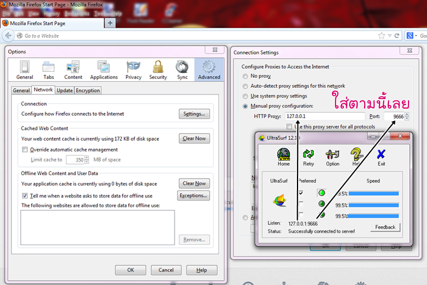Image resolution: width=427 pixels, height=285 pixels.
Task: Click UltraSurf Feedback button
Action: coord(385,227)
